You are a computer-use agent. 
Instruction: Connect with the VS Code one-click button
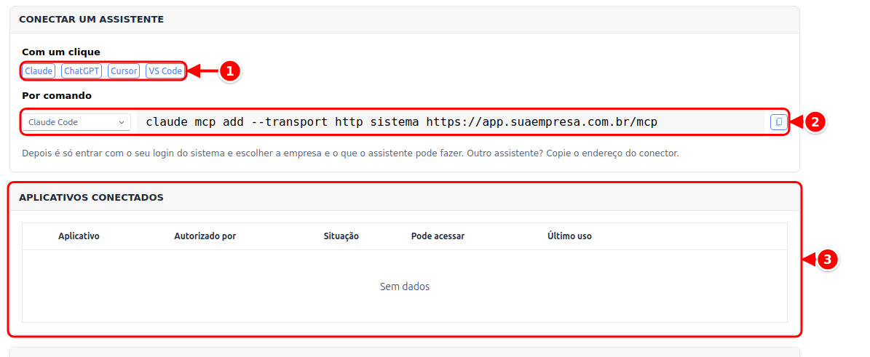(x=165, y=71)
